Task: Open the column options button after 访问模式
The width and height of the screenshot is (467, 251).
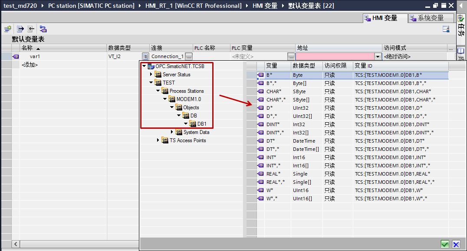Action: point(451,48)
